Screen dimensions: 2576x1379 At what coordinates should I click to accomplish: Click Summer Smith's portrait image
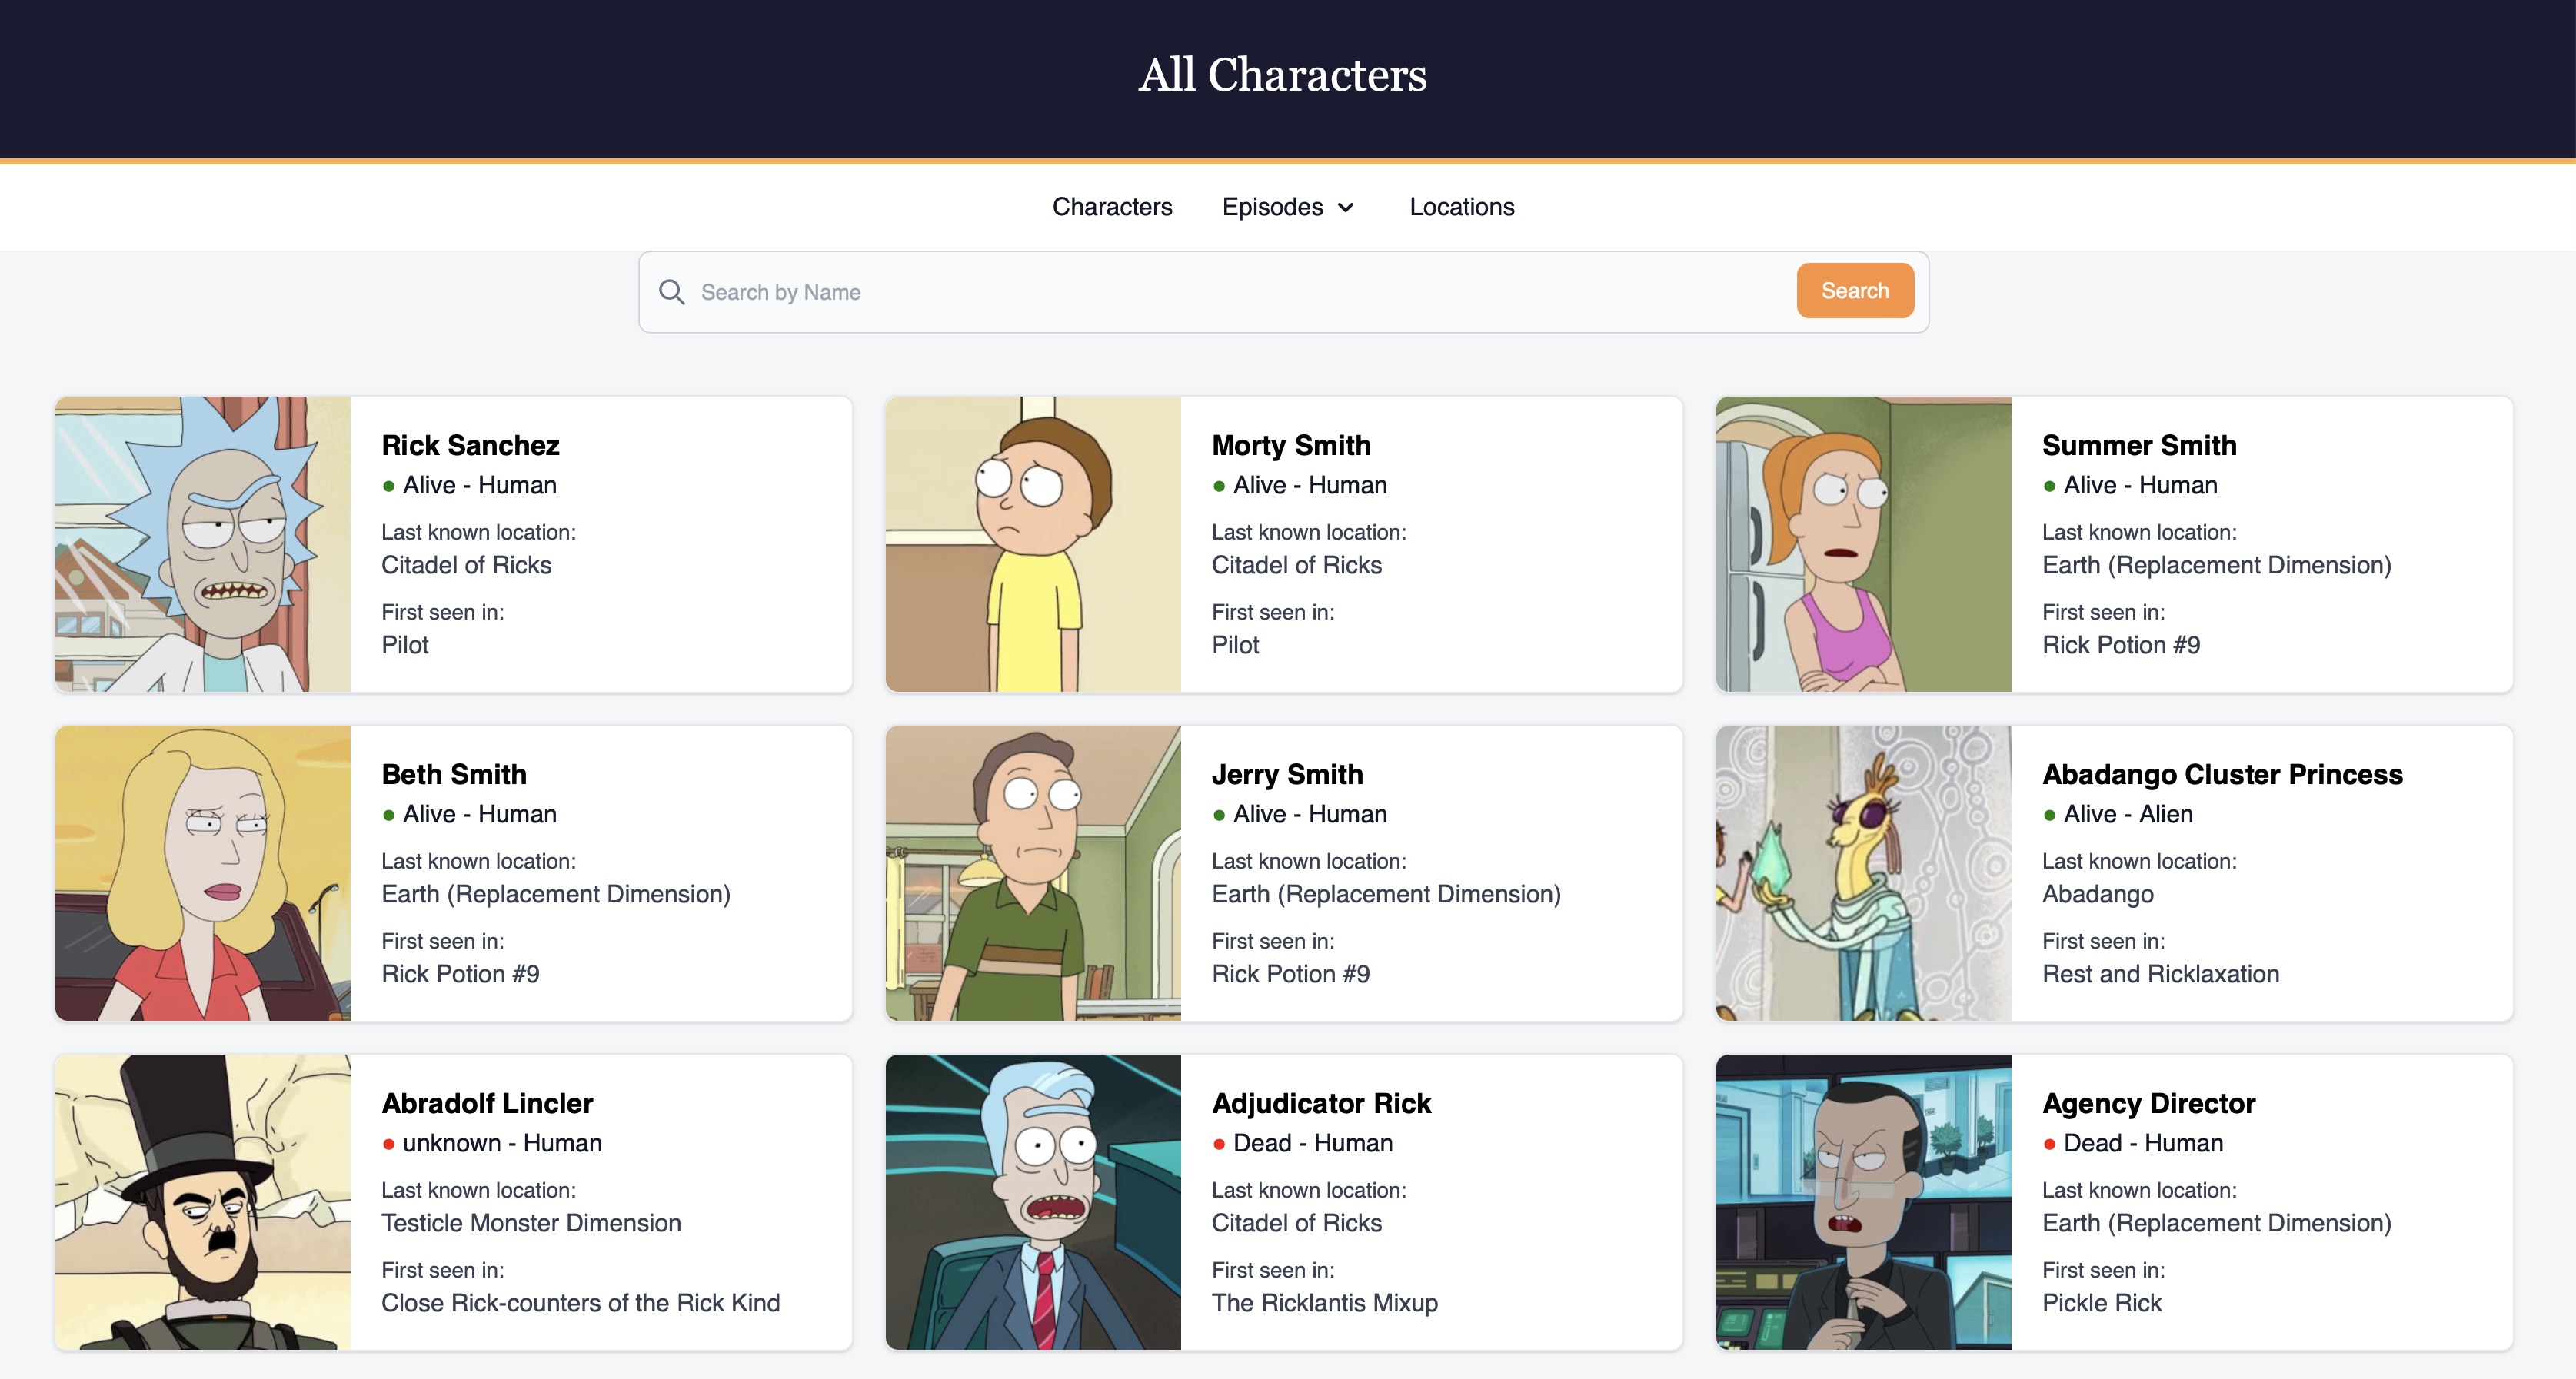(1862, 544)
